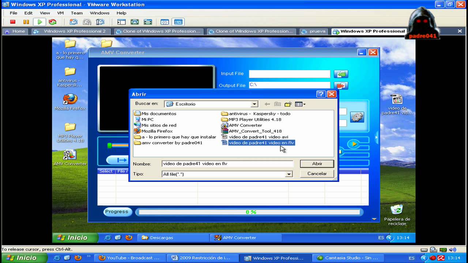Click Cancelar button in dialog
The image size is (468, 263).
(317, 174)
